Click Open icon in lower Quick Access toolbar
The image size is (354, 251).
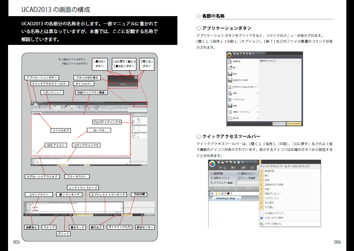pos(223,162)
